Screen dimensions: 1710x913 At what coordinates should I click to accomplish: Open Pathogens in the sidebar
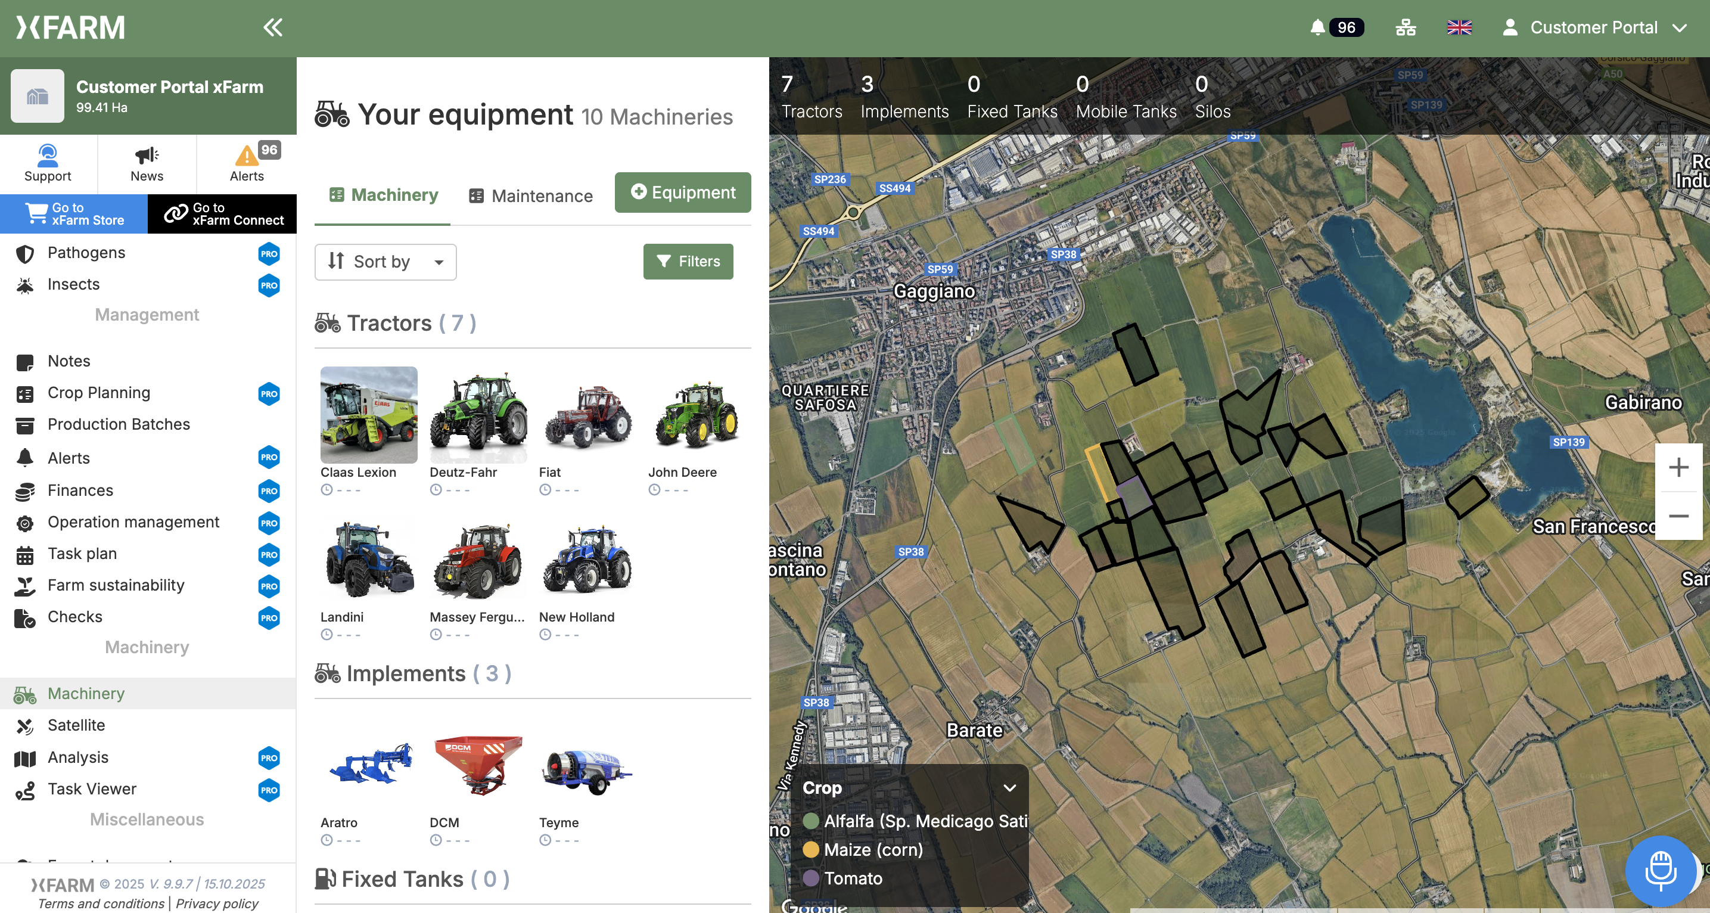tap(147, 253)
